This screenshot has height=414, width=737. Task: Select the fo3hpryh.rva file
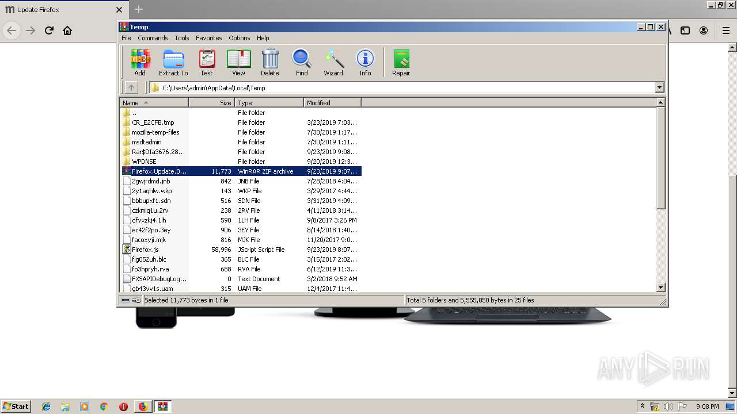tap(241, 269)
